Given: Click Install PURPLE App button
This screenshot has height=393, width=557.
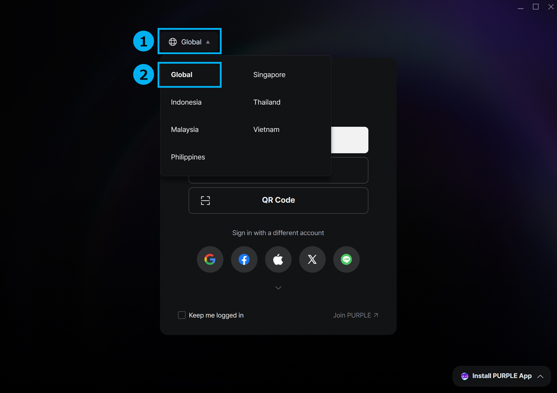Looking at the screenshot, I should coord(502,376).
